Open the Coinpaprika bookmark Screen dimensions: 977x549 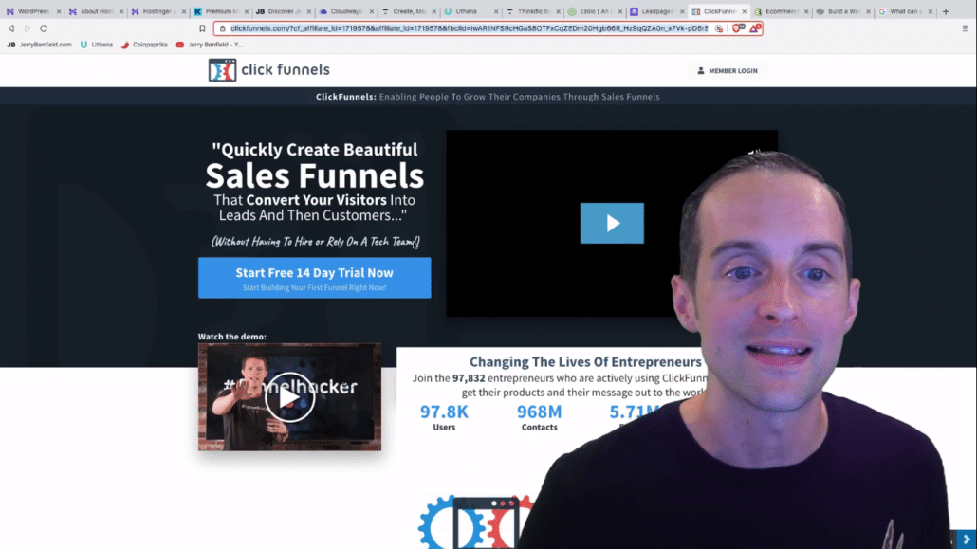144,45
